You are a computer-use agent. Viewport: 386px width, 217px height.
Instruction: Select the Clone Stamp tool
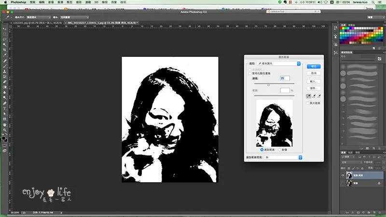coord(5,71)
